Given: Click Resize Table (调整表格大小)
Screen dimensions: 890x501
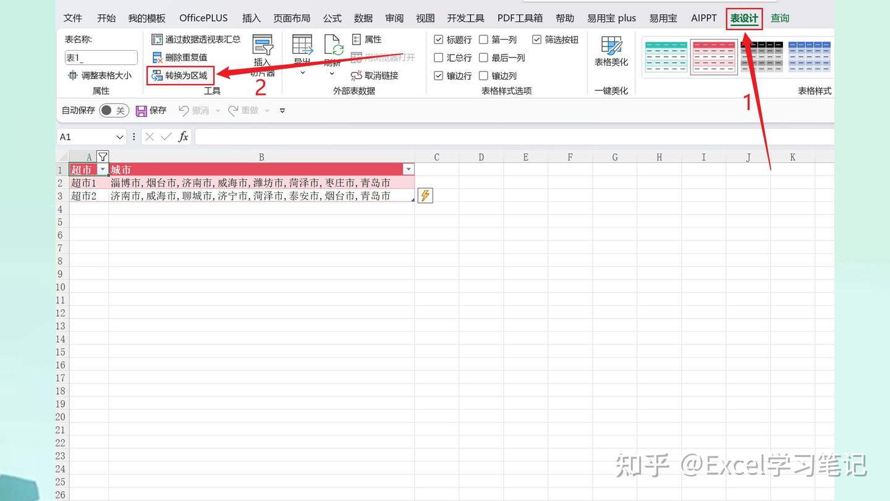Looking at the screenshot, I should [100, 75].
